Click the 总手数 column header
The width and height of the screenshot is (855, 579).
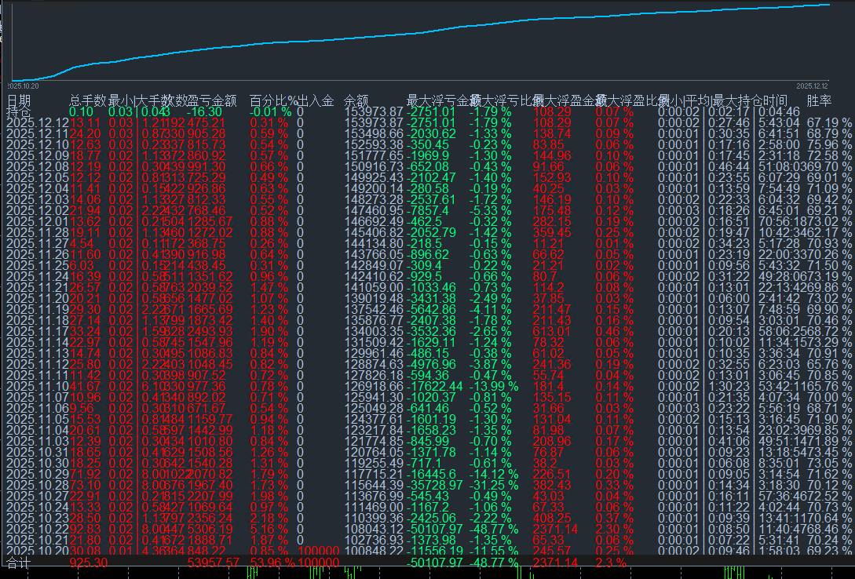pos(87,100)
